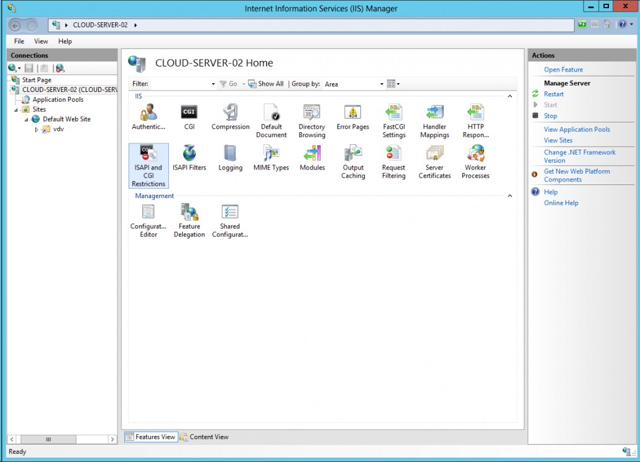
Task: Stop the server from Actions
Action: (550, 115)
